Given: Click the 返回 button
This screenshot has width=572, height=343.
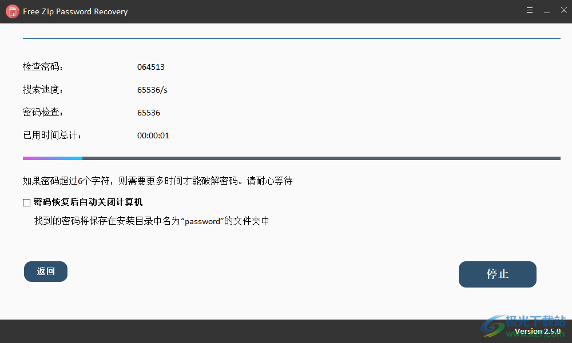Looking at the screenshot, I should click(x=46, y=271).
